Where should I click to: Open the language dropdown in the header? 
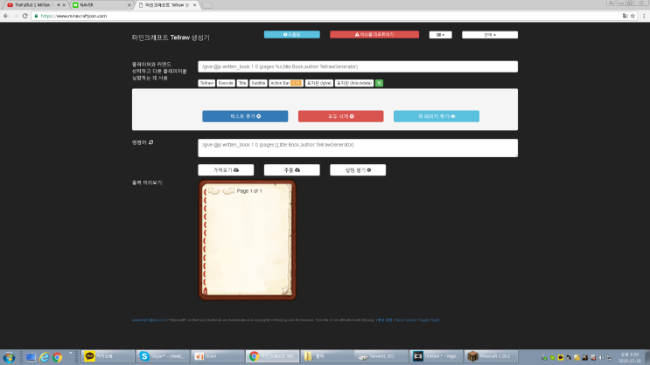coord(490,35)
